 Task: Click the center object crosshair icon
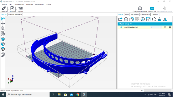[x=143, y=19]
